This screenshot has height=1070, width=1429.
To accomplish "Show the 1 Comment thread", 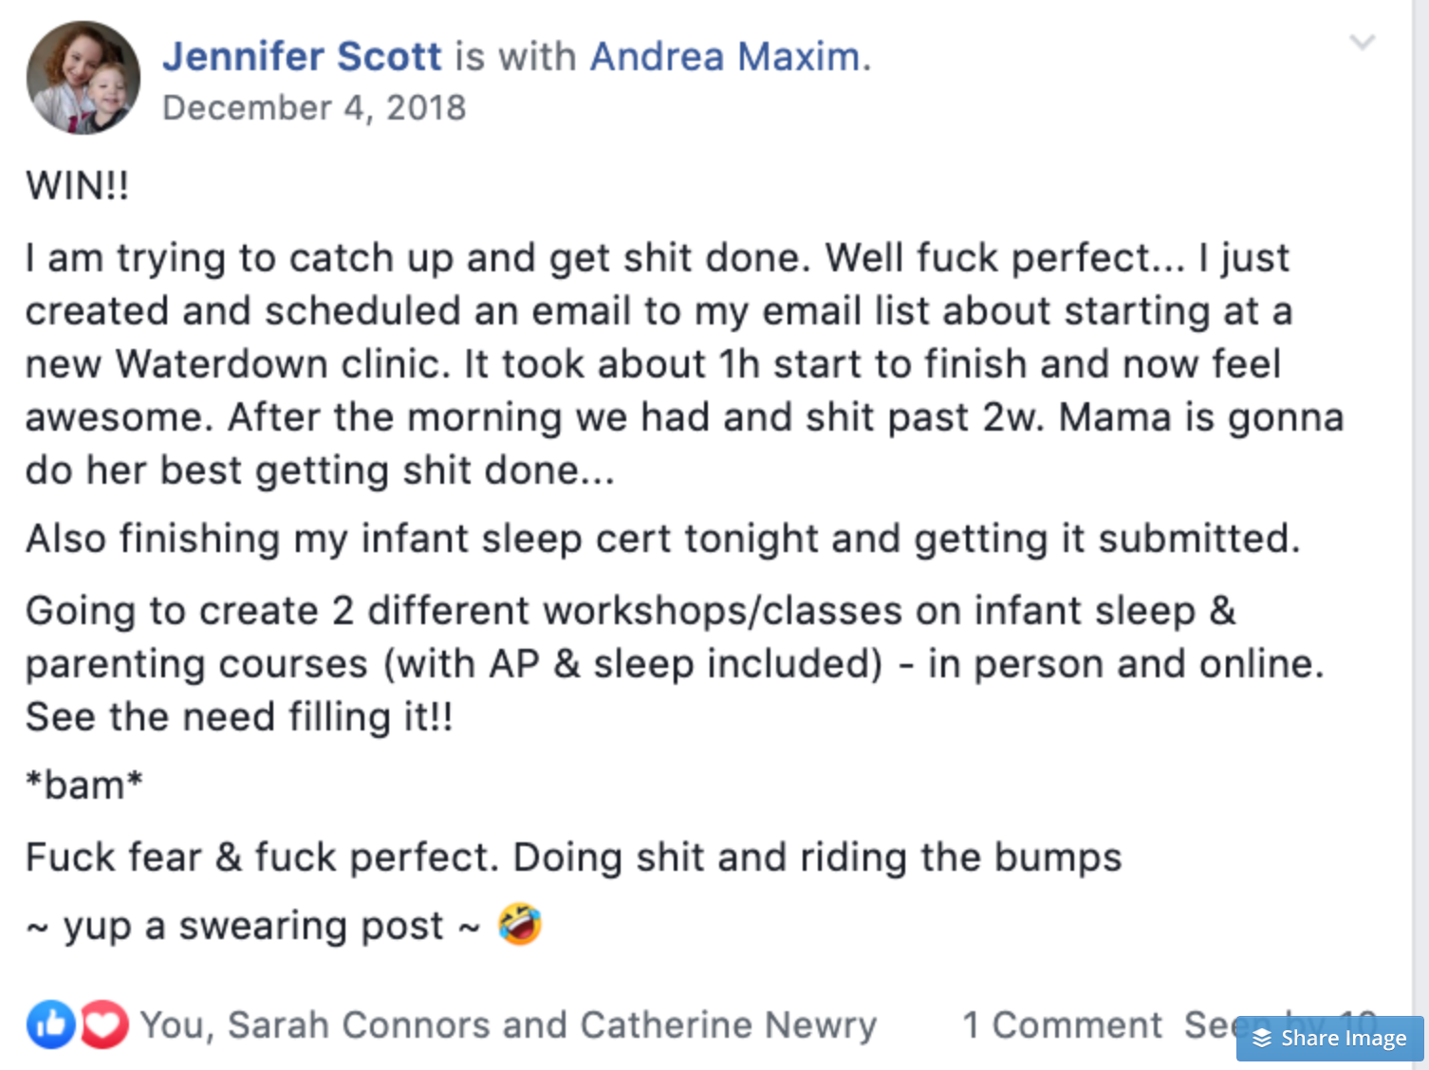I will [x=1062, y=1025].
